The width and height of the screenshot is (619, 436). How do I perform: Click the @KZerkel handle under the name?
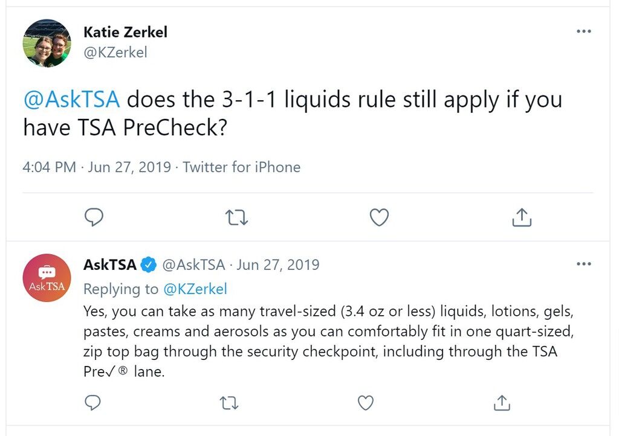[115, 52]
